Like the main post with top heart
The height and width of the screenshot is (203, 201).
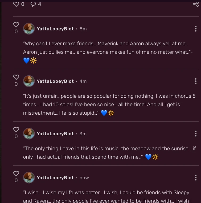(x=16, y=4)
